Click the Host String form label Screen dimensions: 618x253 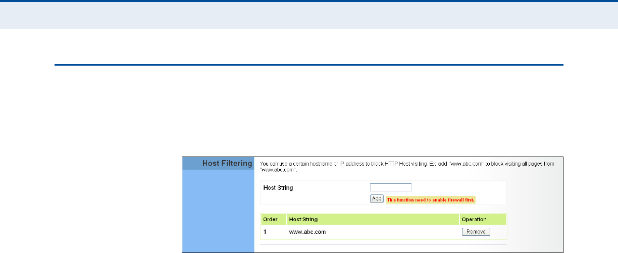click(278, 188)
